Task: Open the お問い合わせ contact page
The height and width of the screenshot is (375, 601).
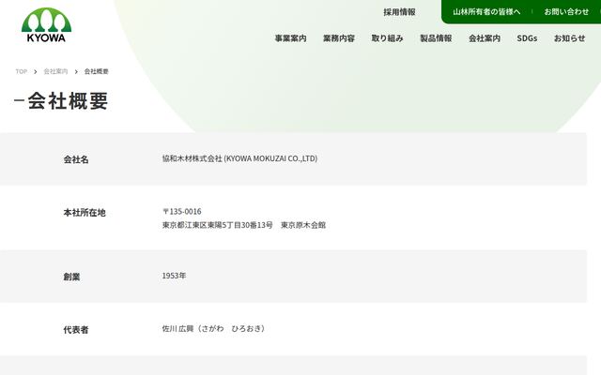Action: [566, 12]
